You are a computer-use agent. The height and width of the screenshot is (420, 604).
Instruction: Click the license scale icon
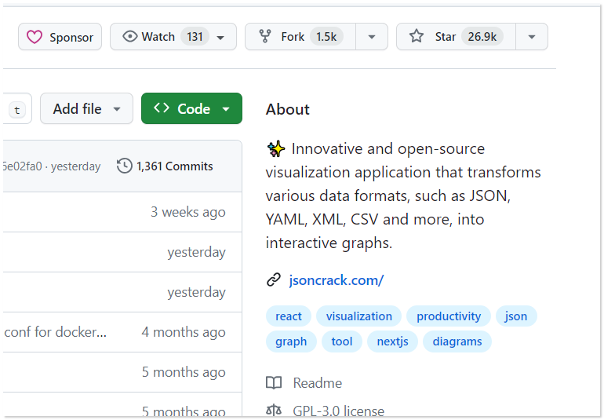[x=274, y=411]
